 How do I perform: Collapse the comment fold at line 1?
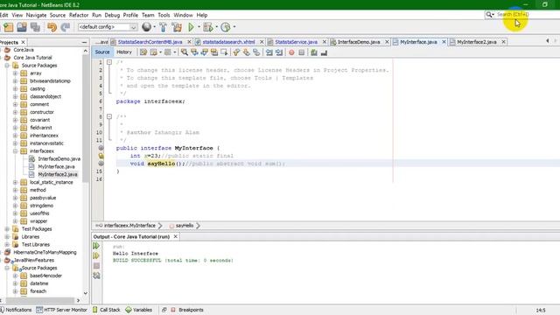point(109,62)
